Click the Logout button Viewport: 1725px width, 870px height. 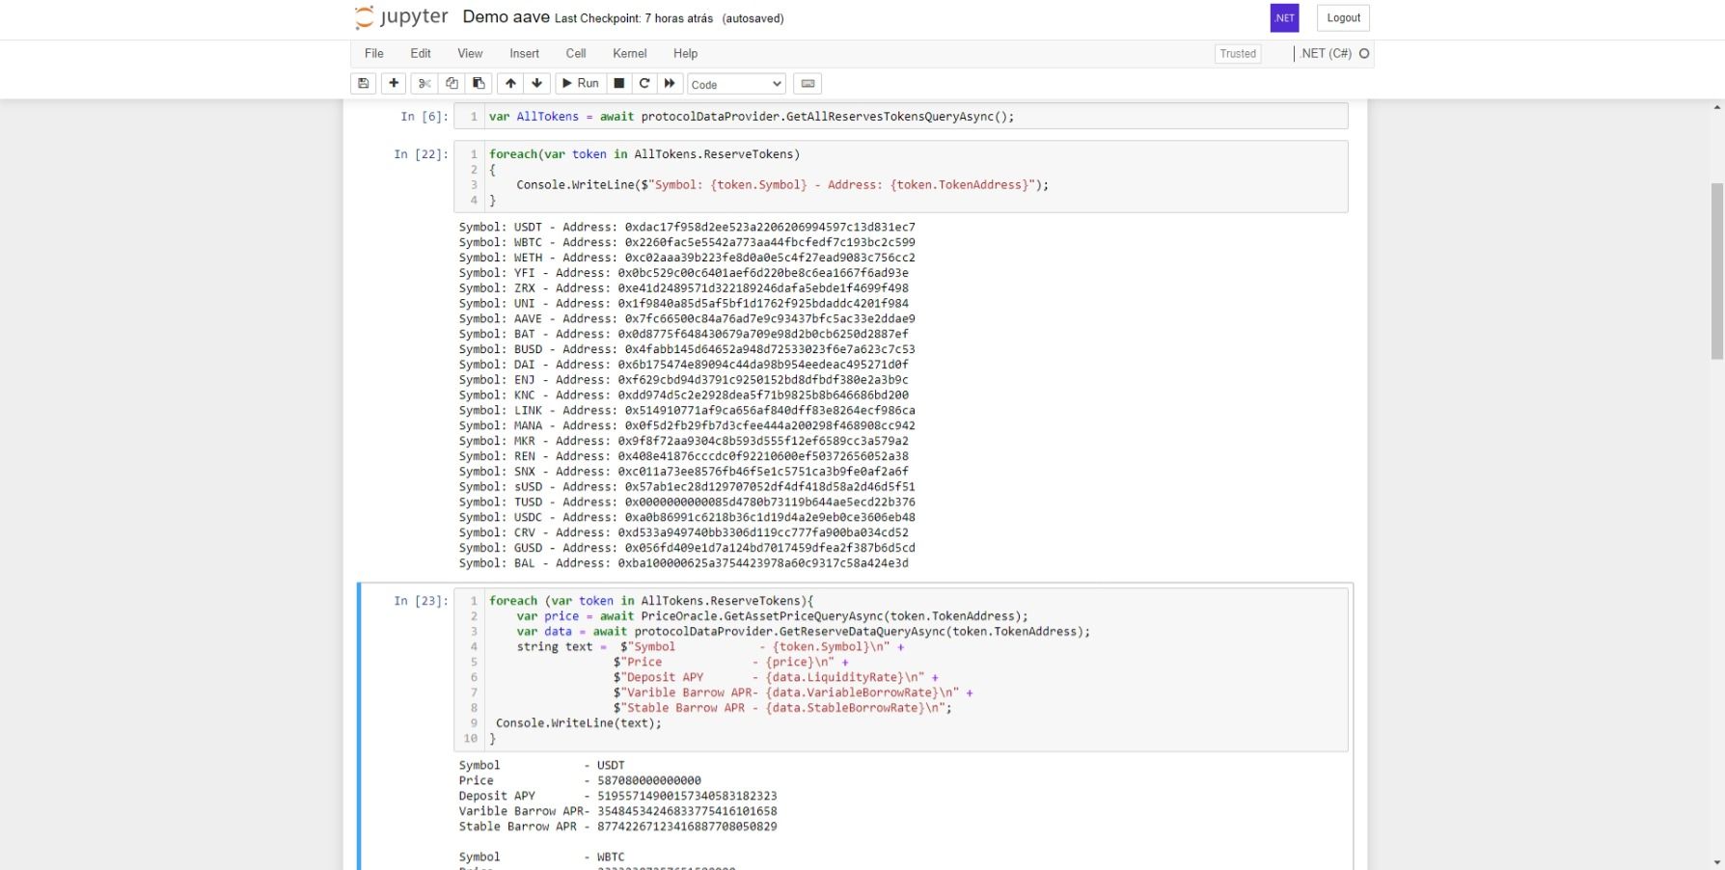[x=1343, y=18]
